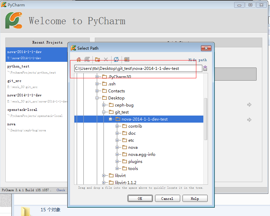Click the file tree vertical scrollbar thumb
The width and height of the screenshot is (270, 216).
click(206, 119)
